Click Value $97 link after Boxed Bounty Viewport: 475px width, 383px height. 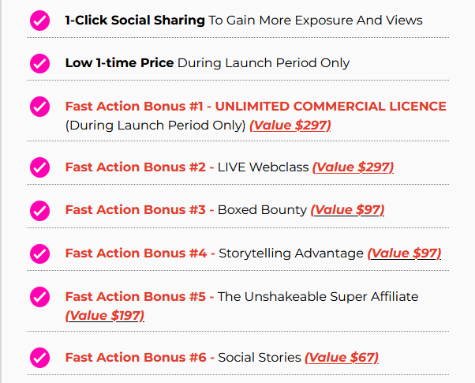347,210
